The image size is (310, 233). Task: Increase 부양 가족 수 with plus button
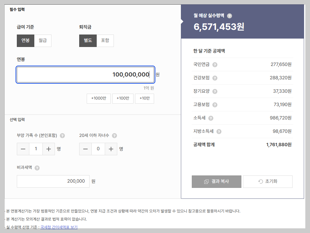49,149
